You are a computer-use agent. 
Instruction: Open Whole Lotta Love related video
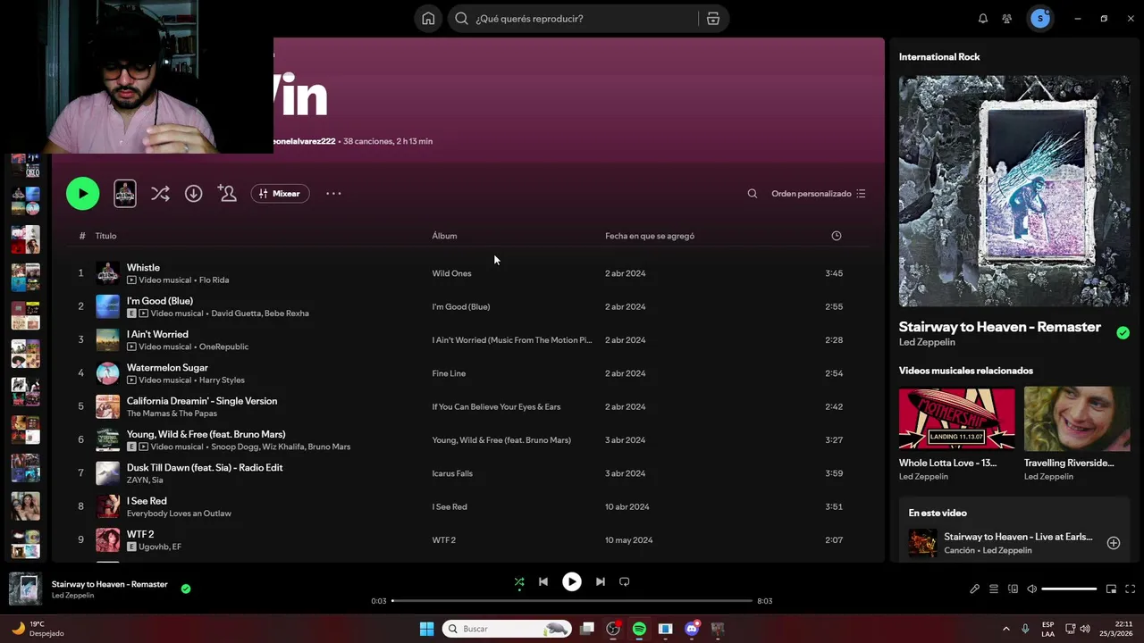click(x=957, y=419)
